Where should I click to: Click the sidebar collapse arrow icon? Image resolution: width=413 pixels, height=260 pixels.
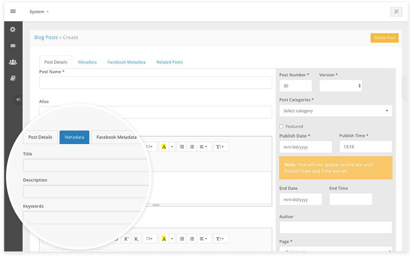[x=18, y=100]
